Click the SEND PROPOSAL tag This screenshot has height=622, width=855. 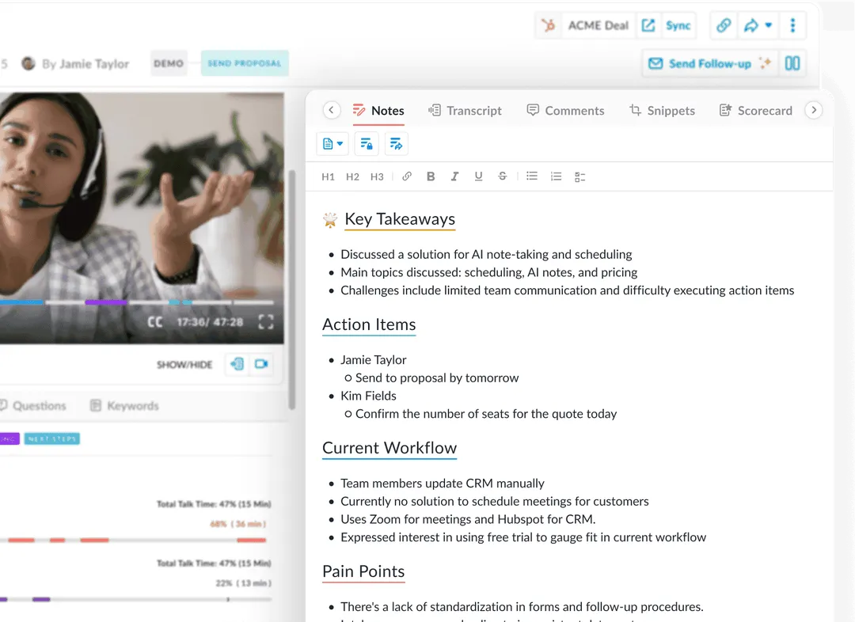(245, 63)
